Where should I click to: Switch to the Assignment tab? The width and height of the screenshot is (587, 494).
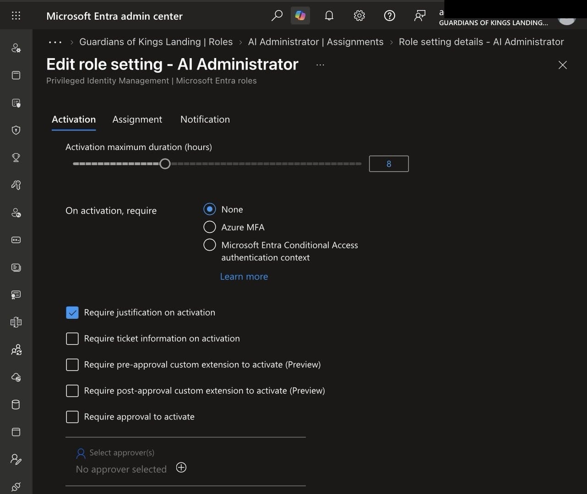coord(137,119)
